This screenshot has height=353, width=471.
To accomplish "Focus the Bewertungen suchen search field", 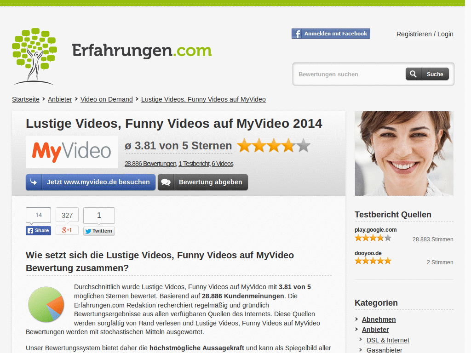I will (350, 74).
